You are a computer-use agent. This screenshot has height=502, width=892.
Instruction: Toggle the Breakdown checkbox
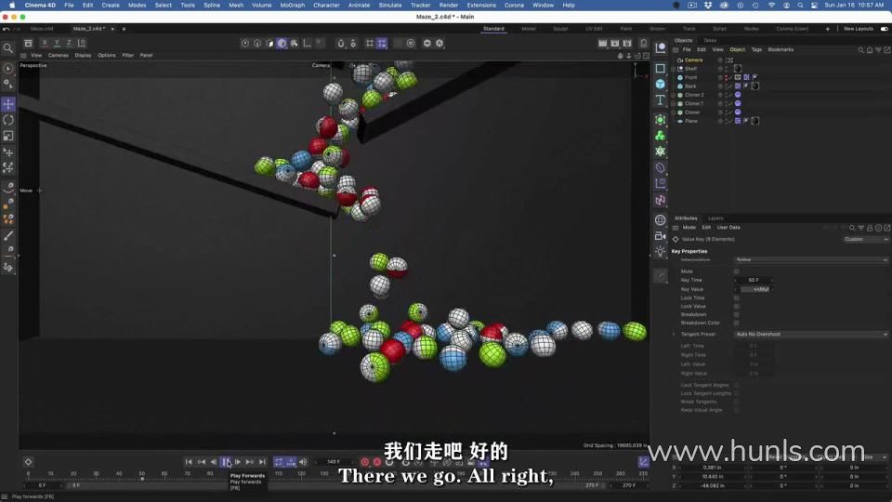tap(737, 314)
